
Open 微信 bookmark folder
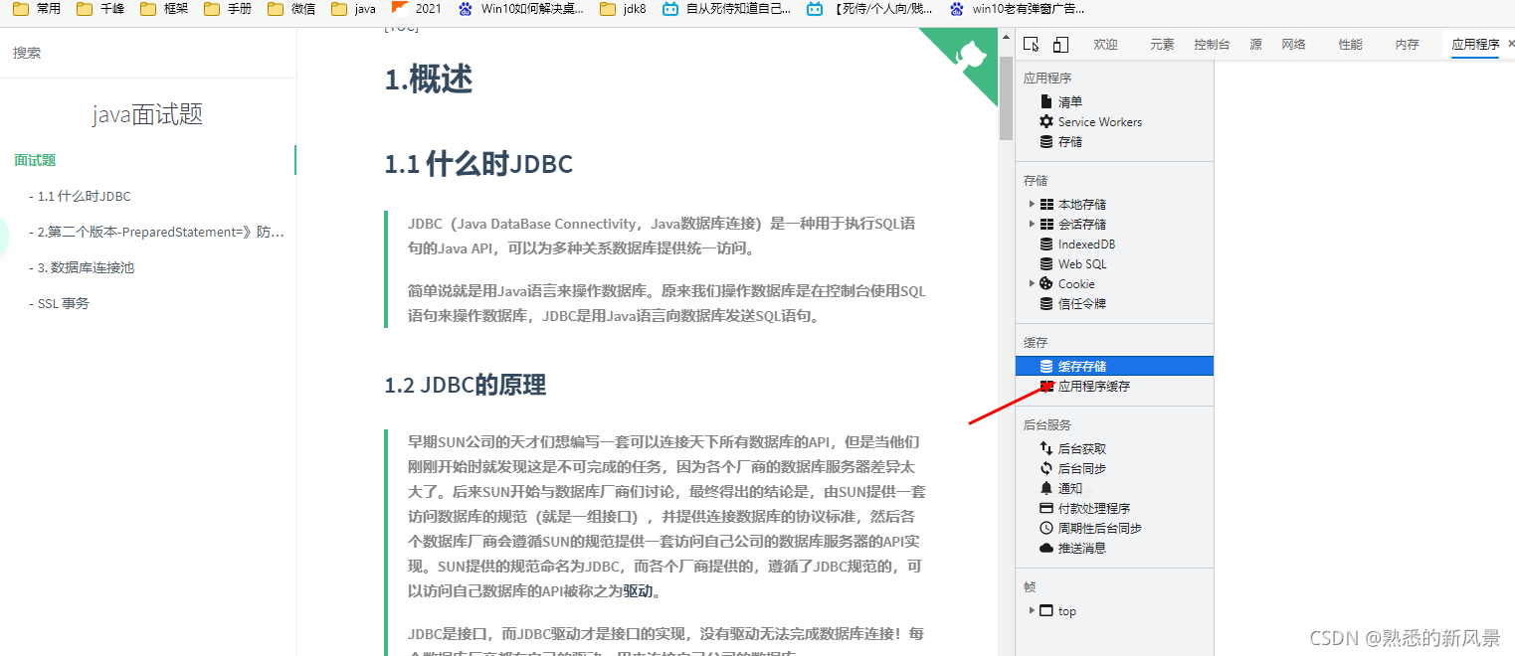point(291,9)
